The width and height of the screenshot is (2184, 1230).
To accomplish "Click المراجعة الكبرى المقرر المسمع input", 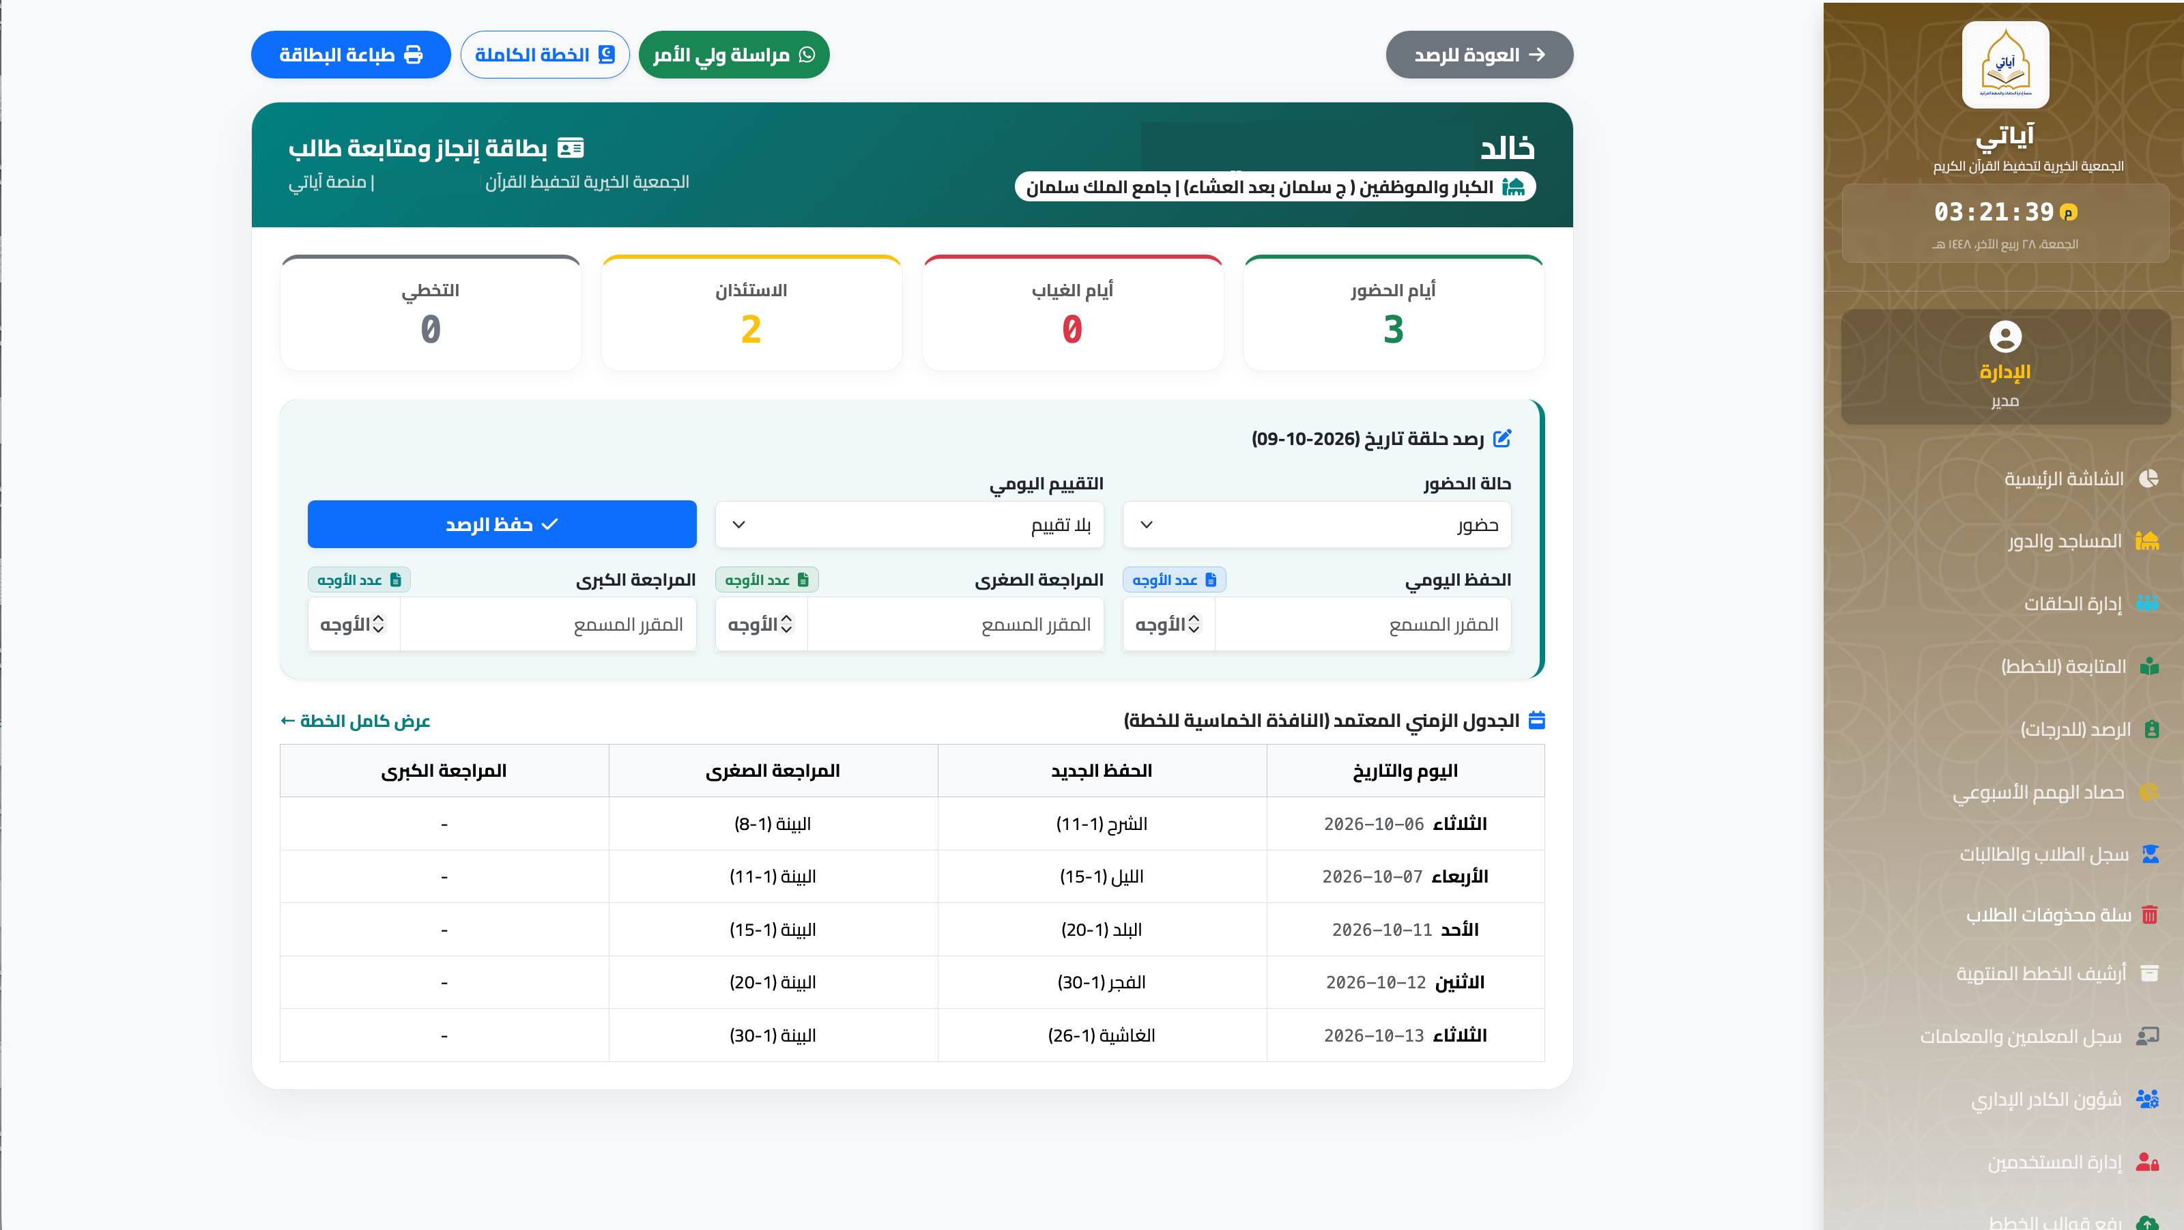I will click(x=547, y=625).
